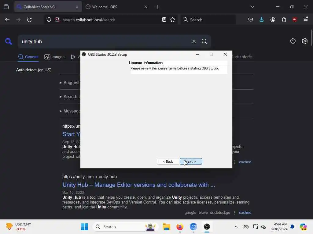Viewport: 313px width, 234px height.
Task: Open Firefox recent browsing view icon
Action: (x=6, y=7)
